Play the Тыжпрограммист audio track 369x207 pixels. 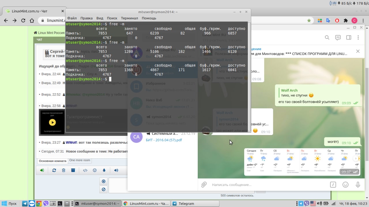(x=52, y=122)
